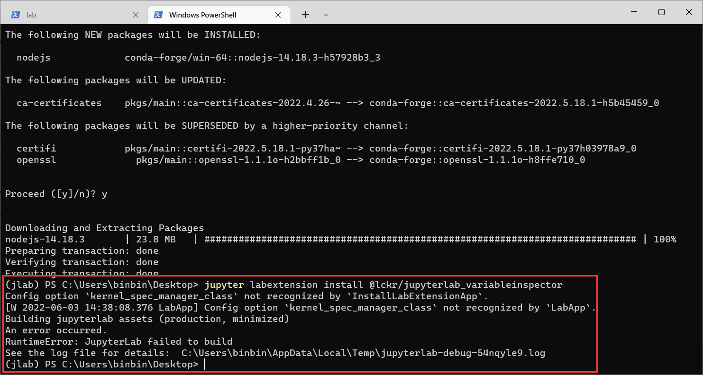Click the "SUPERSEDED by a higher-priority channel" line
The width and height of the screenshot is (703, 375).
pyautogui.click(x=207, y=126)
